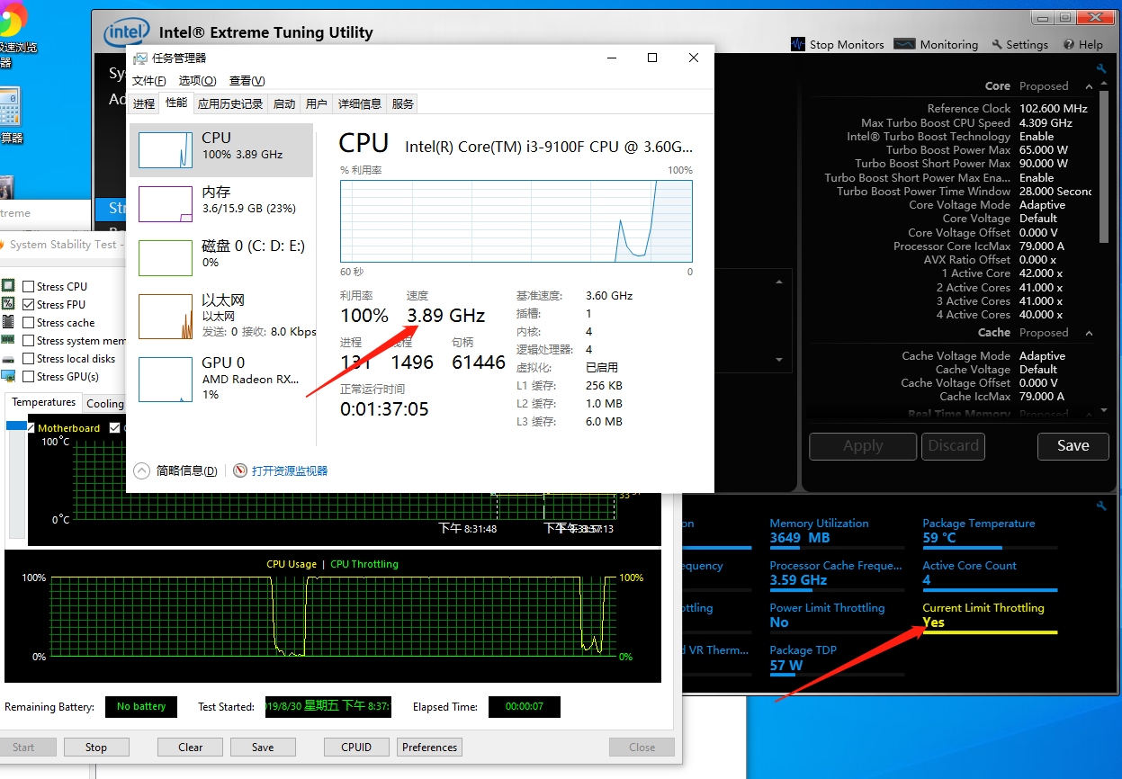Switch to the Details (详细信息) tab

(x=360, y=104)
